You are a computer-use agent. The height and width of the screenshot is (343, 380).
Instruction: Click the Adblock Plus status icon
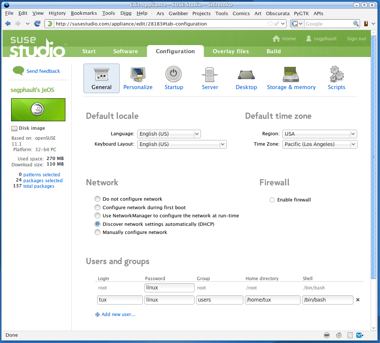[x=327, y=335]
